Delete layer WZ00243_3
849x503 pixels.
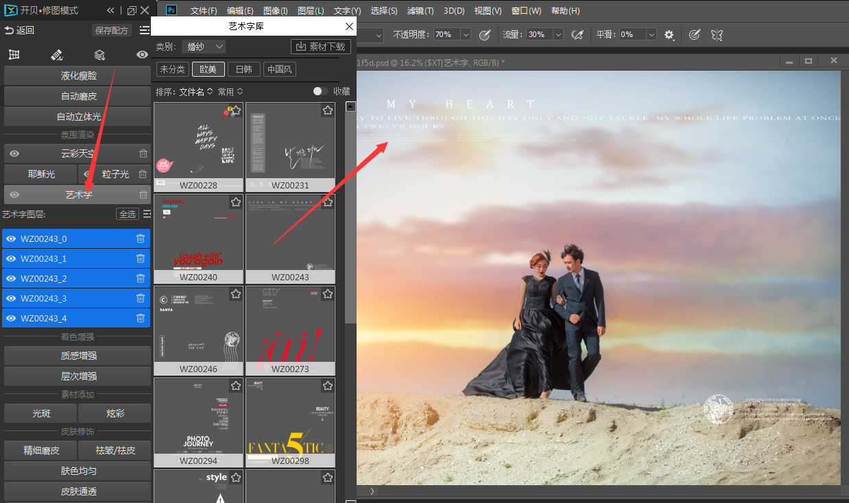(x=140, y=298)
